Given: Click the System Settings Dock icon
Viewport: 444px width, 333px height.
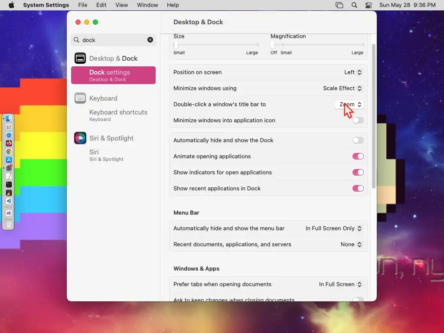Looking at the screenshot, I should [x=9, y=168].
